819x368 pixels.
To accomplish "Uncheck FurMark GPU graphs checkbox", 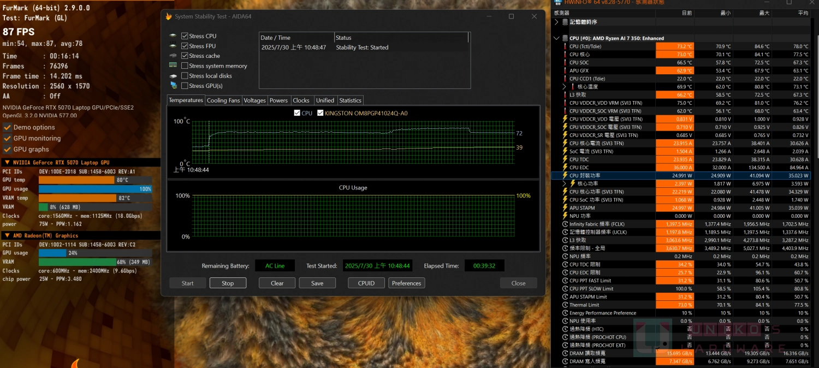I will [x=7, y=149].
